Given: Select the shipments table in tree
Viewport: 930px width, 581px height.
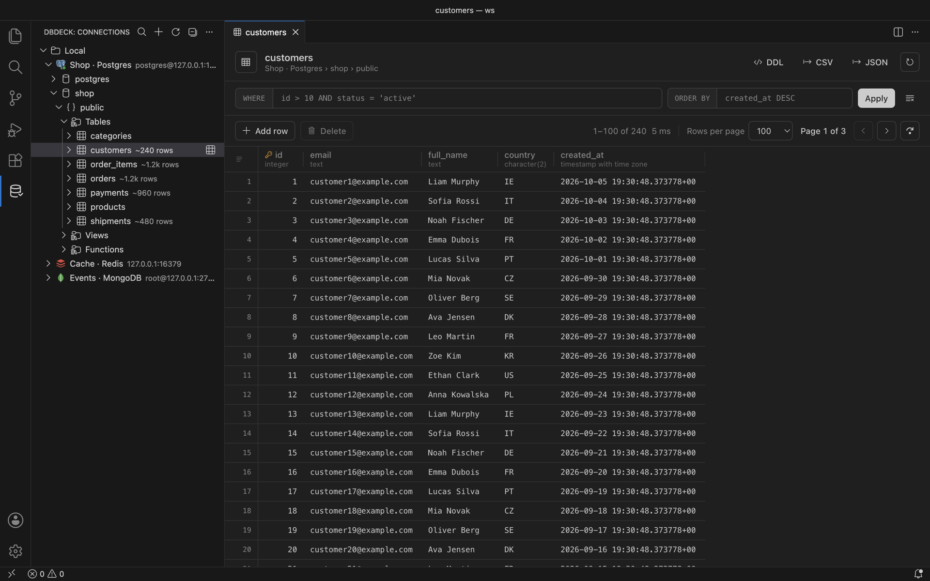Looking at the screenshot, I should coord(127,221).
